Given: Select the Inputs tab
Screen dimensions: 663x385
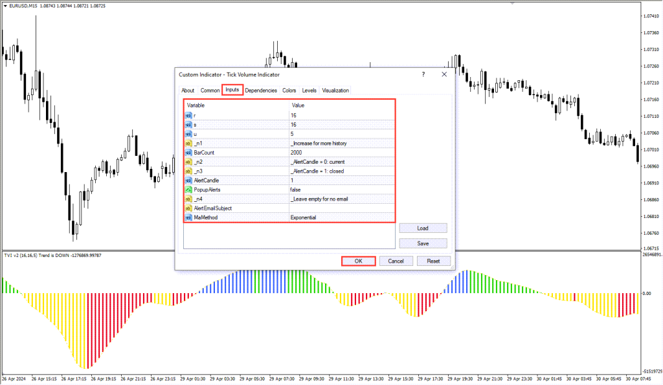Looking at the screenshot, I should 232,89.
